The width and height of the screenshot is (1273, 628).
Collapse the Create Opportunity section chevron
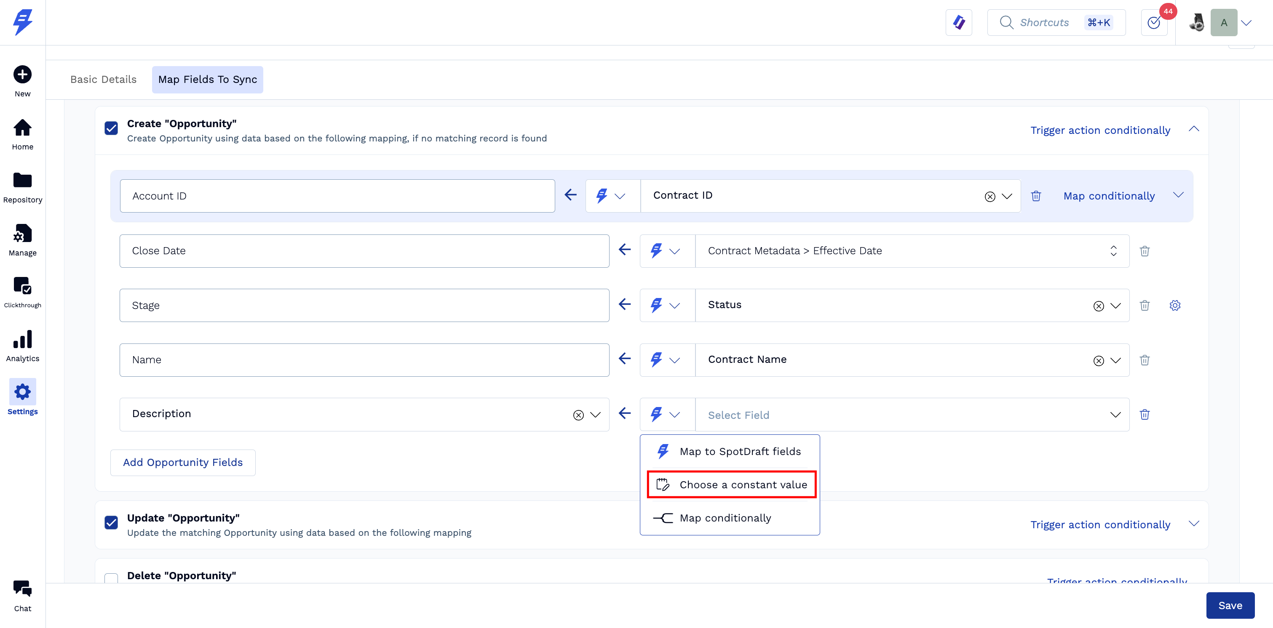click(1193, 129)
